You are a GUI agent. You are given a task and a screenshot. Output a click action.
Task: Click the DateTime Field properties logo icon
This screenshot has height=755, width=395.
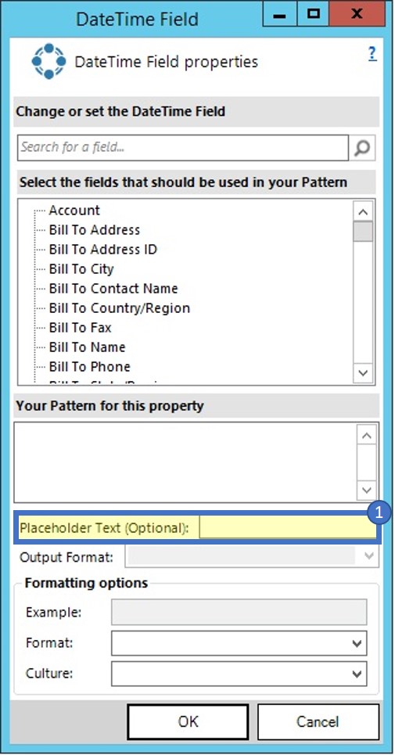tap(48, 61)
